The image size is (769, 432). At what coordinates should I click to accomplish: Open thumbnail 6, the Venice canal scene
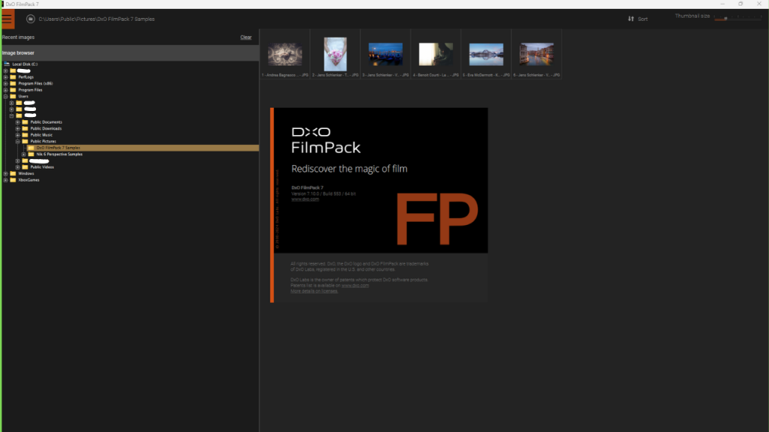[536, 54]
